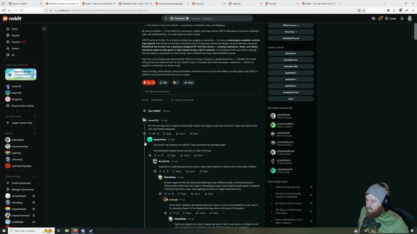Screen dimensions: 417x234
Task: Share mori_eiji's comment
Action: [214, 213]
